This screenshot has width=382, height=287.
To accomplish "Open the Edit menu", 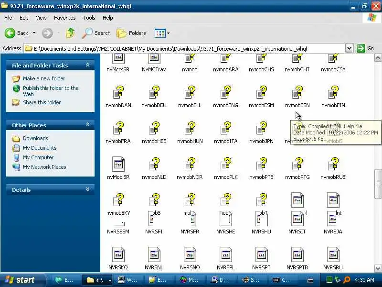I will pos(24,18).
